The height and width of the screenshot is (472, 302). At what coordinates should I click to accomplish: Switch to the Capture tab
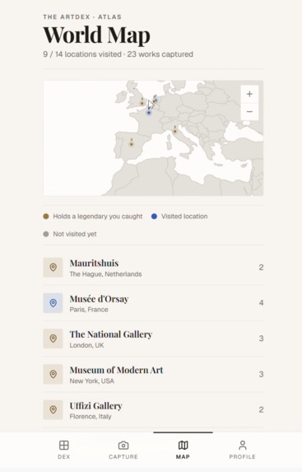123,450
